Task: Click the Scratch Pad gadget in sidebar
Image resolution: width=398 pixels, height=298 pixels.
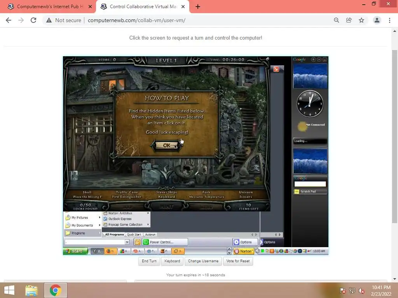Action: pyautogui.click(x=310, y=192)
